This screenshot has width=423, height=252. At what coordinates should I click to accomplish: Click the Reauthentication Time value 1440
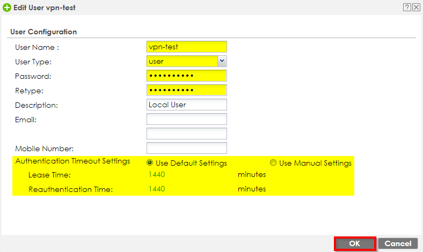[x=156, y=189]
